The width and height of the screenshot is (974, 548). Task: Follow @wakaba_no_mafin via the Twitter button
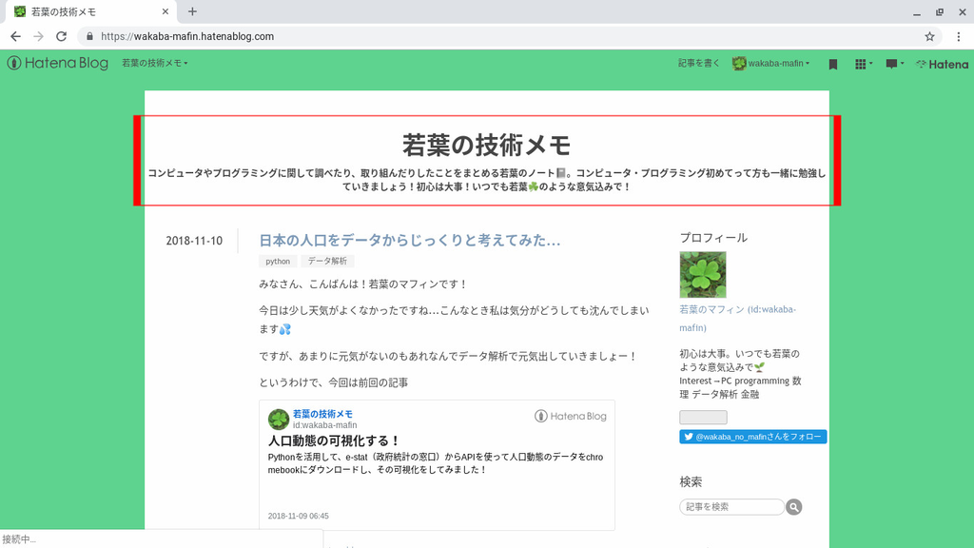pos(752,437)
